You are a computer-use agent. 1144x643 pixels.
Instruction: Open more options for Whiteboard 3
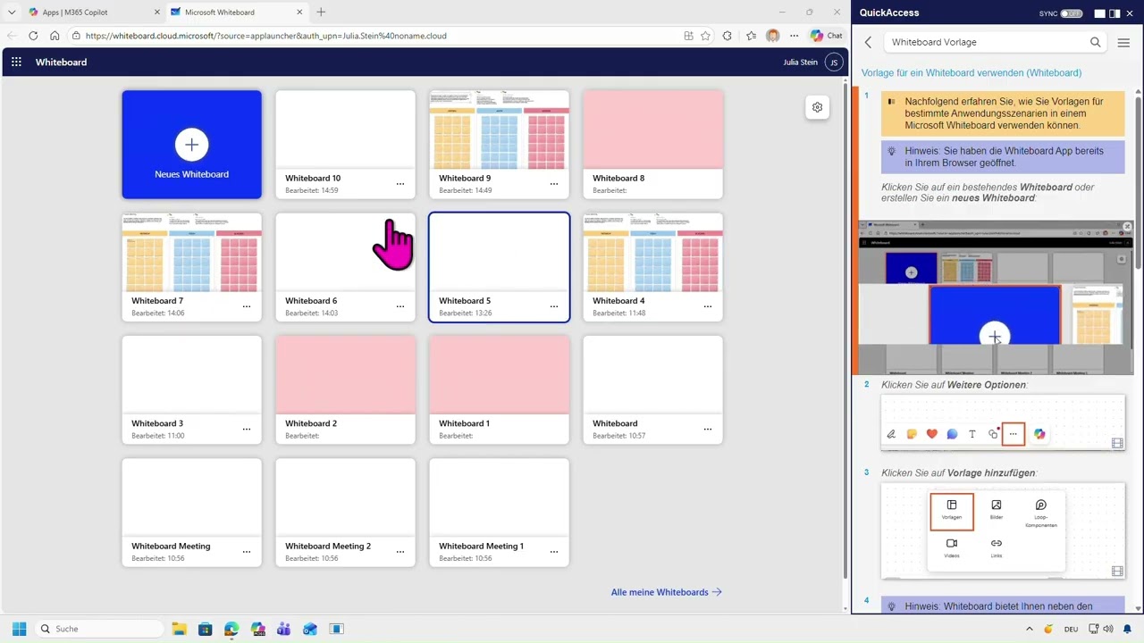[246, 430]
